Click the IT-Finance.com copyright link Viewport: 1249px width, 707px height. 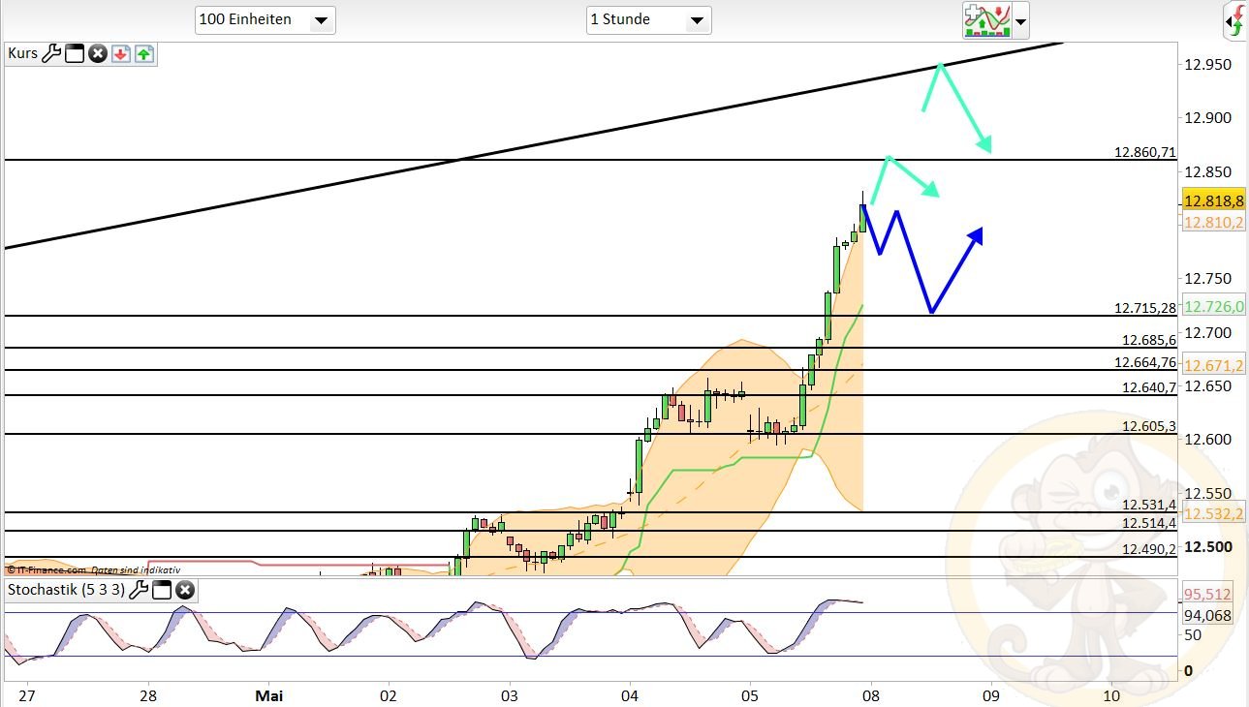pyautogui.click(x=44, y=570)
